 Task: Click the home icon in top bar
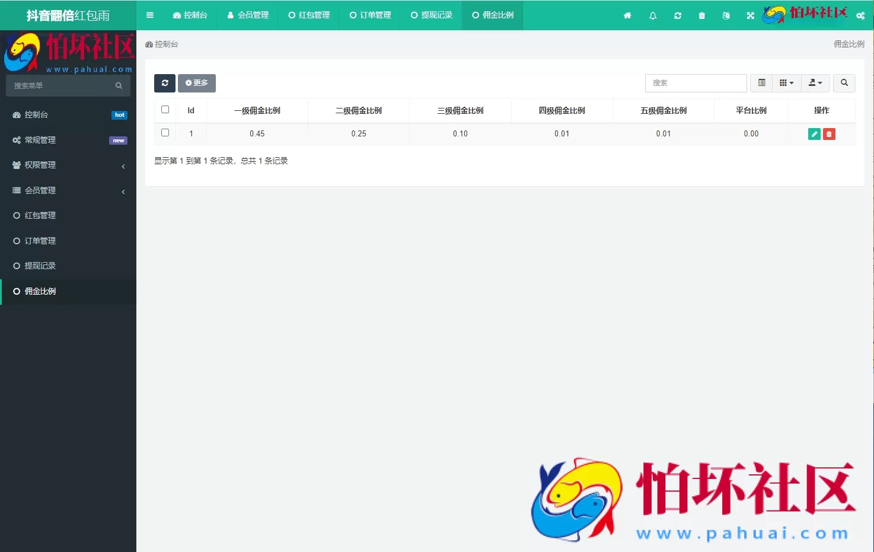click(x=627, y=15)
